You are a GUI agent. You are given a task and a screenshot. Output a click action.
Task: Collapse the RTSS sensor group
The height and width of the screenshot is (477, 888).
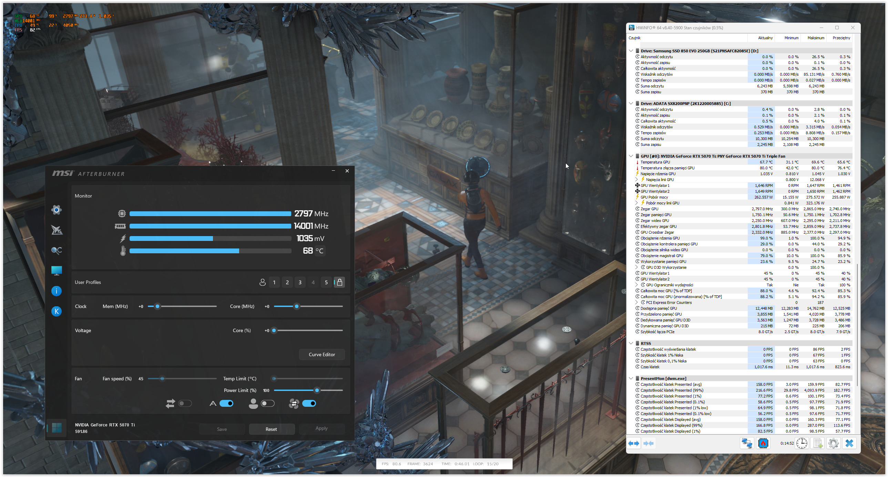tap(631, 343)
